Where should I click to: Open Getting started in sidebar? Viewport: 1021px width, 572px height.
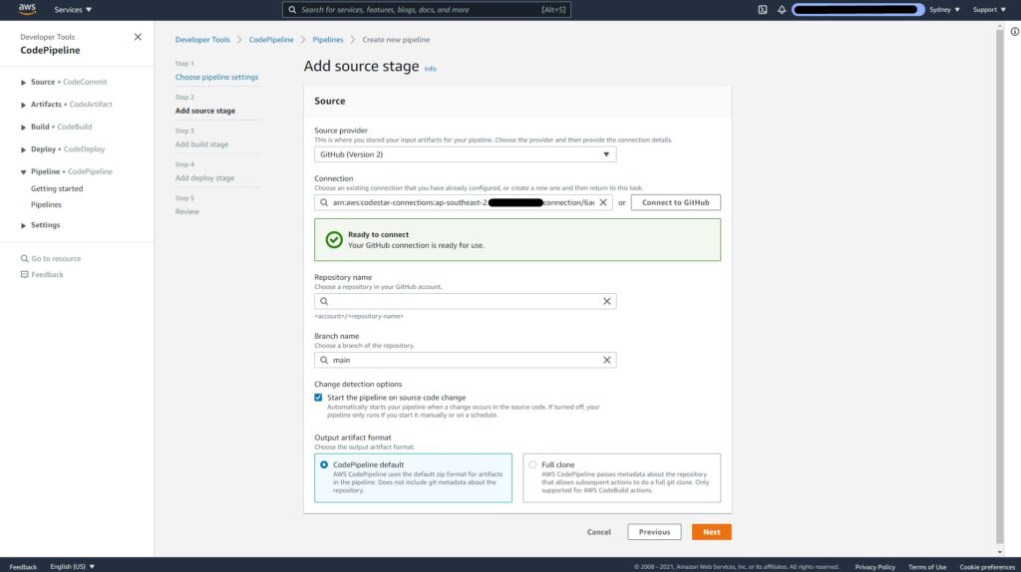(57, 188)
